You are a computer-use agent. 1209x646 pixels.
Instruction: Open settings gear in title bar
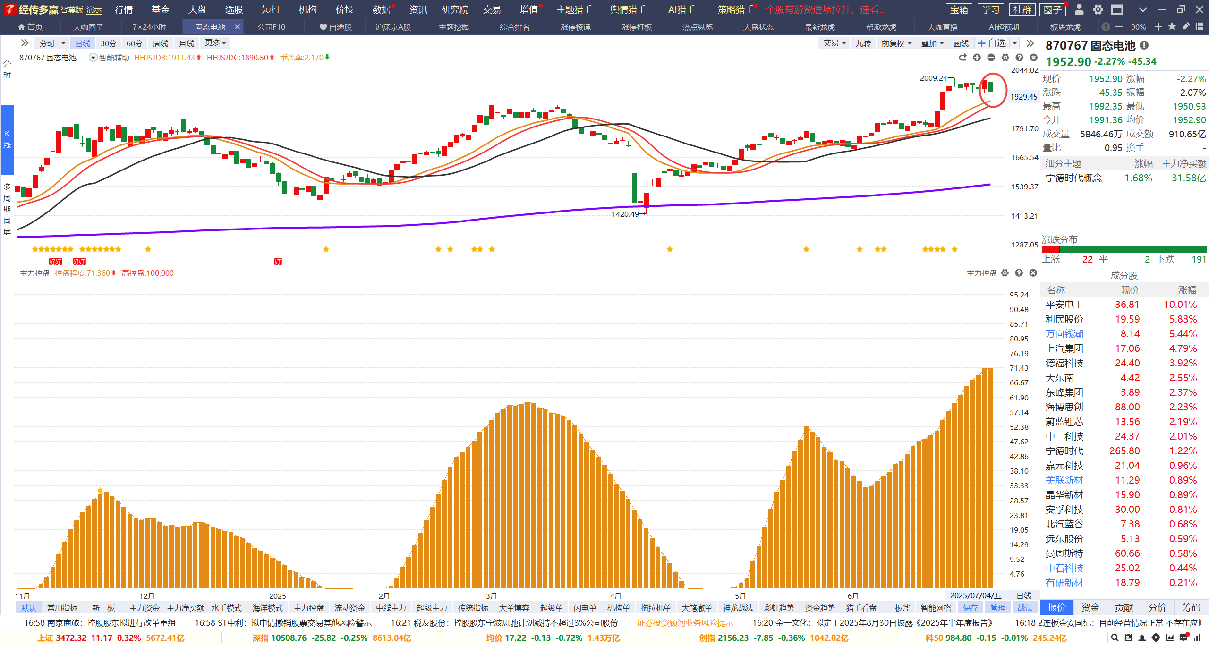pyautogui.click(x=1098, y=9)
